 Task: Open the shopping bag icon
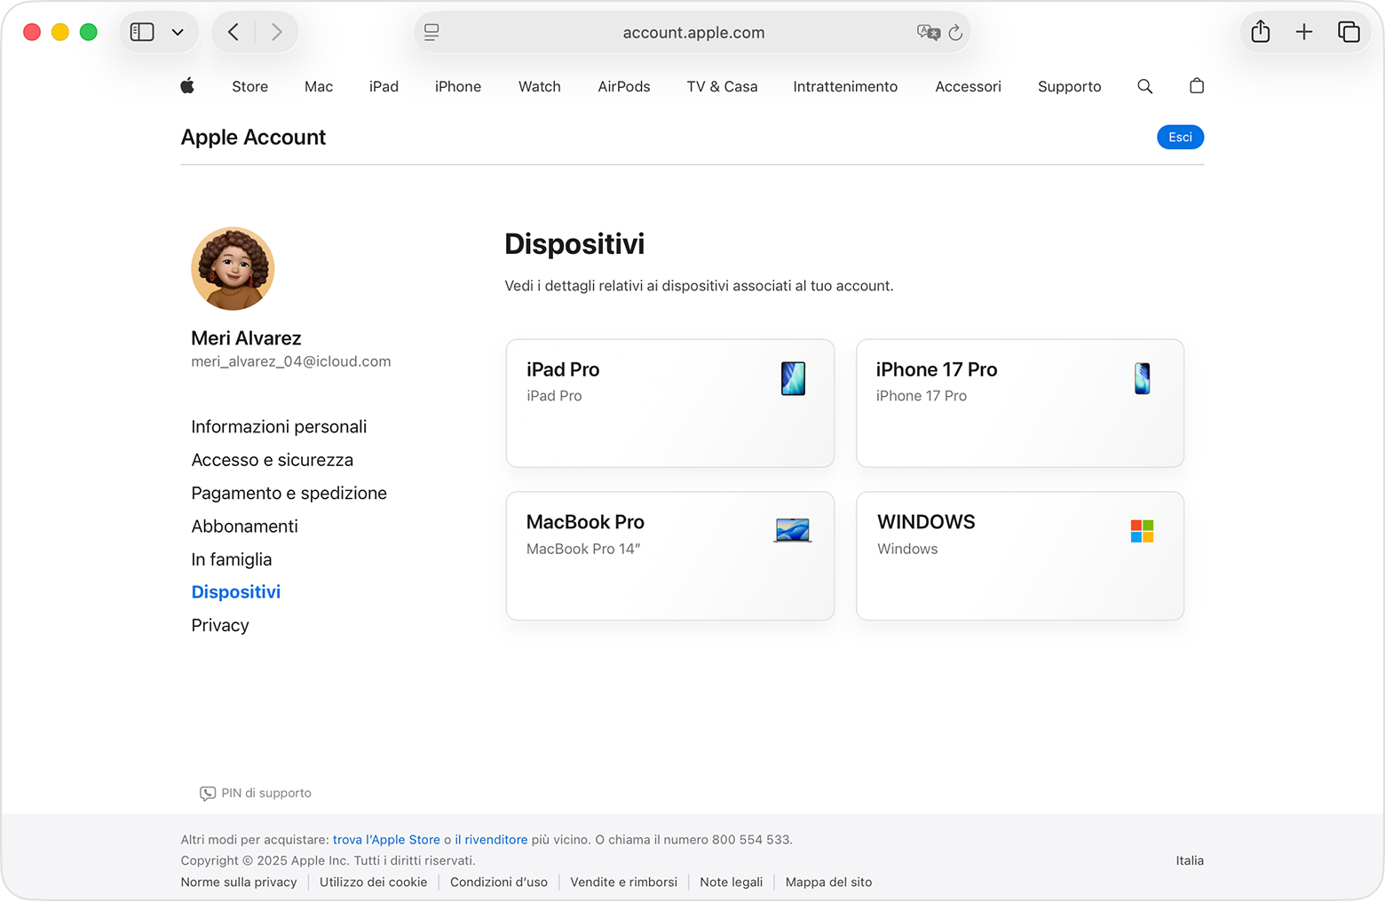[1196, 85]
